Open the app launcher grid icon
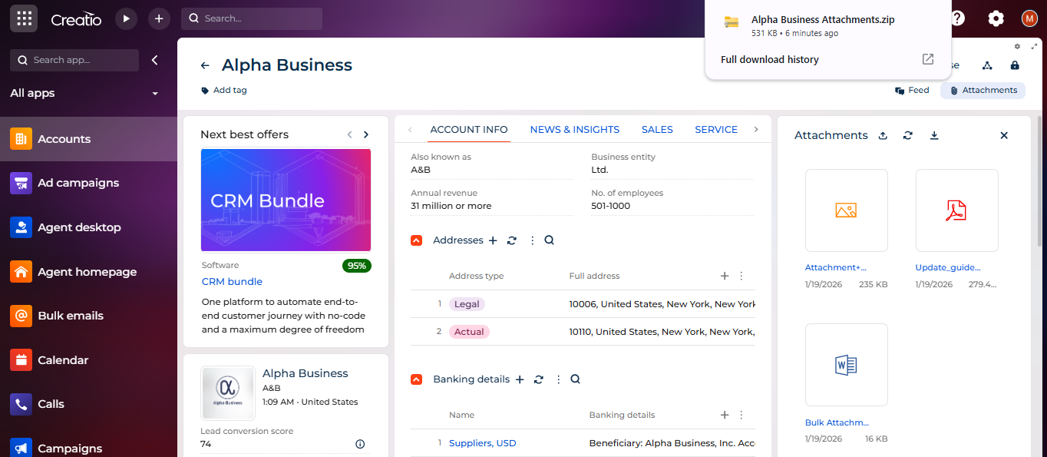 (24, 18)
